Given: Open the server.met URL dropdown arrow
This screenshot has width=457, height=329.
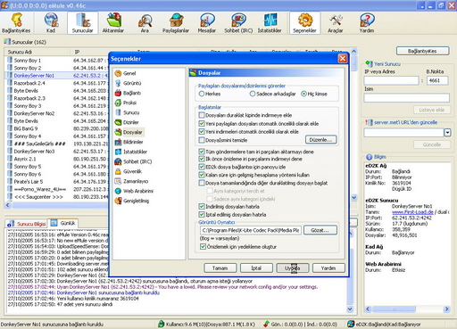Looking at the screenshot, I should pos(447,133).
